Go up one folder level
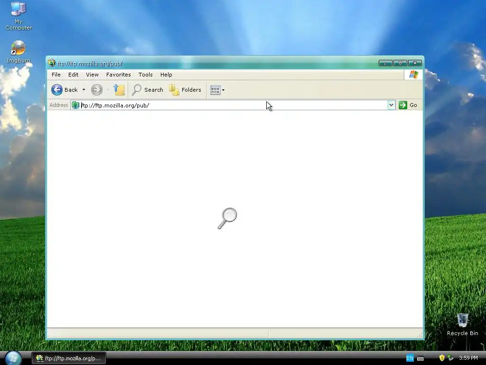 (119, 90)
